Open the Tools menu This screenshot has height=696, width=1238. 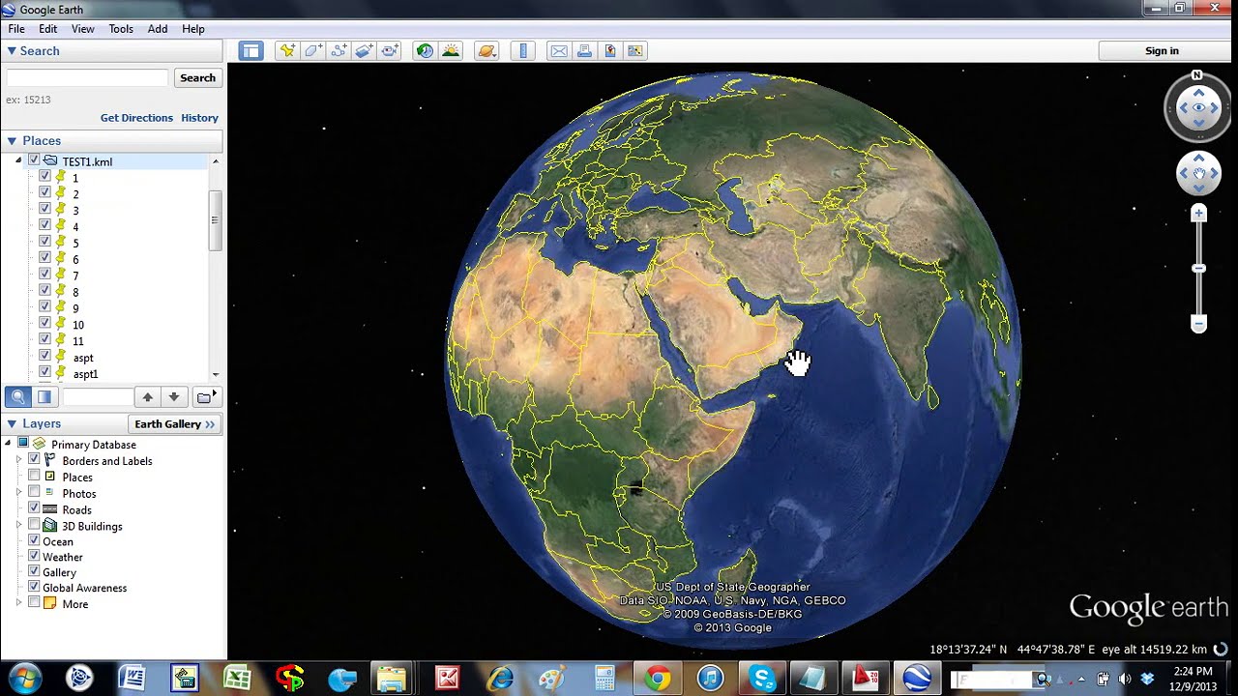pos(121,29)
